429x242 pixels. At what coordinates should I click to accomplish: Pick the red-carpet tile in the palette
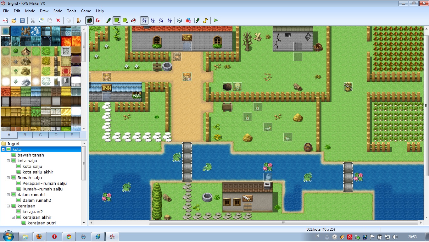66,71
